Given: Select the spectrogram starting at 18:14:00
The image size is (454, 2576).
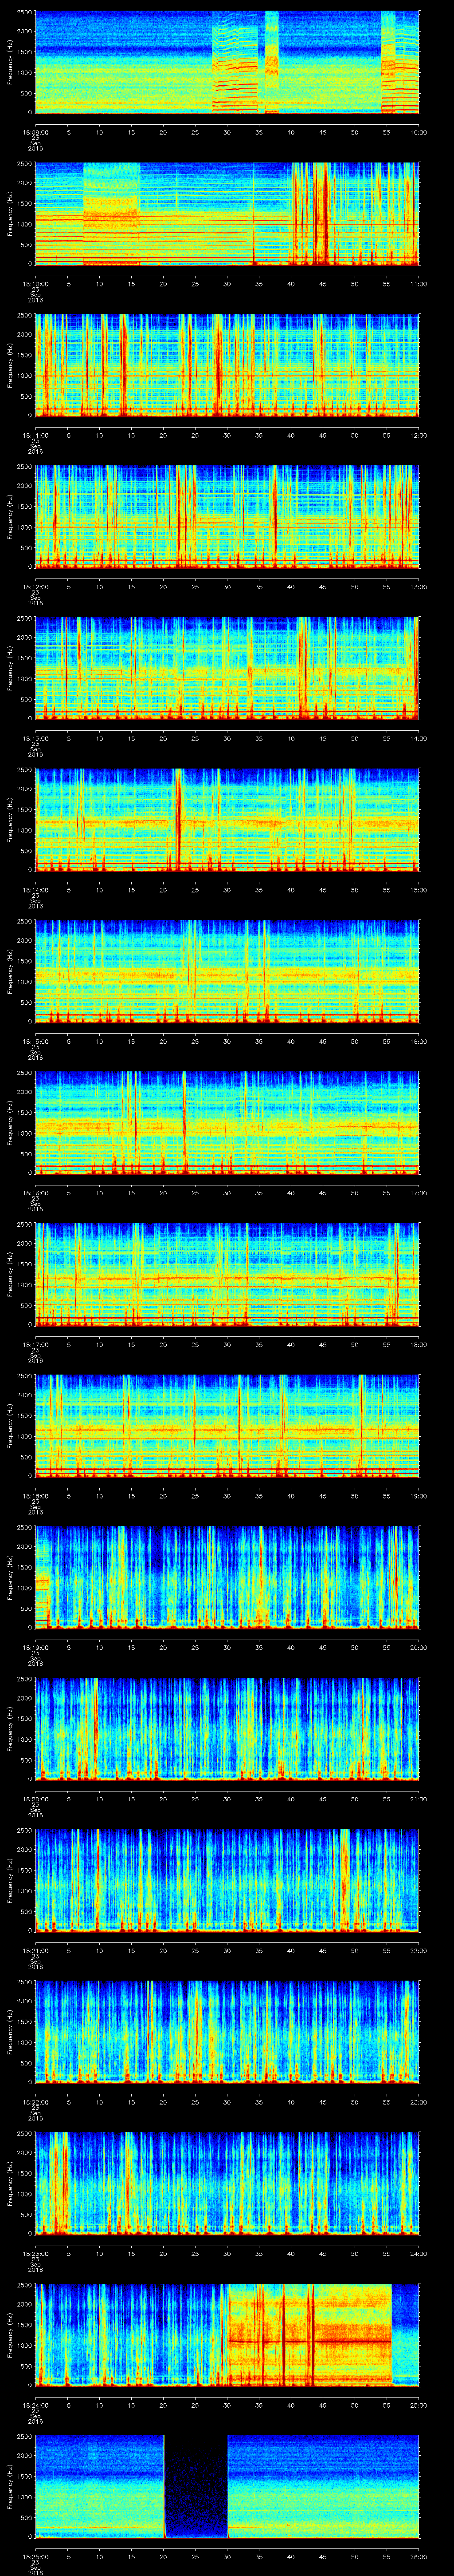Looking at the screenshot, I should click(x=227, y=818).
